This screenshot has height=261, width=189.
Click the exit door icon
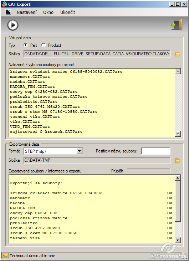[x=177, y=25]
